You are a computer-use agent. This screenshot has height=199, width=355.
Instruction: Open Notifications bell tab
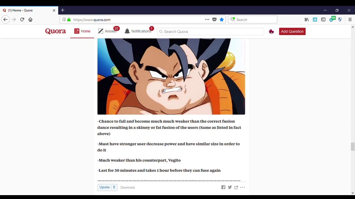click(139, 31)
